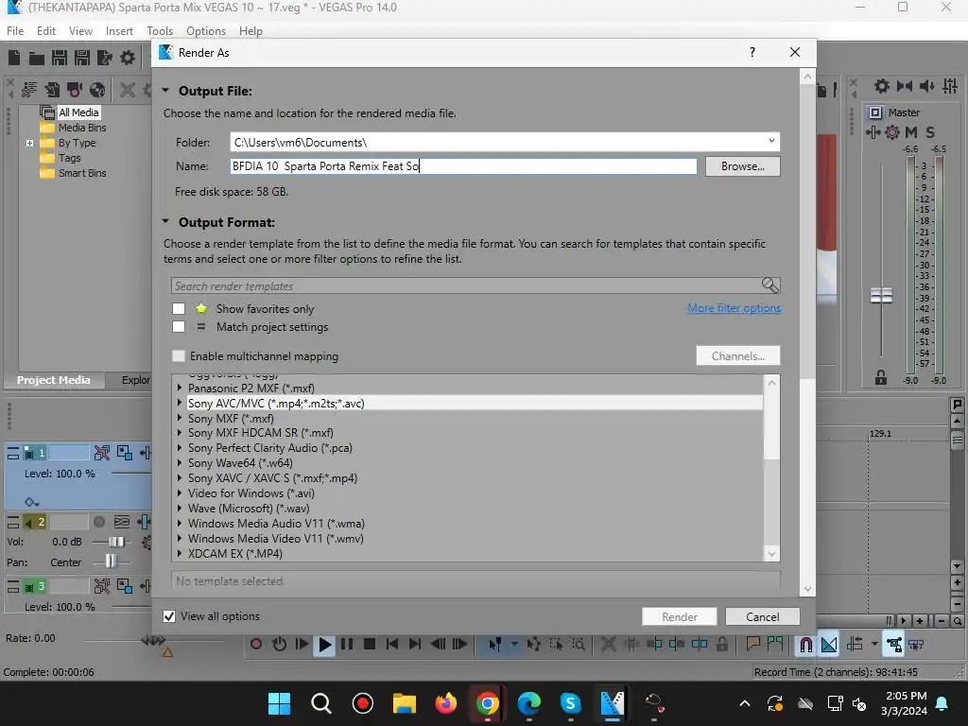Click the Render button
968x726 pixels.
click(680, 616)
